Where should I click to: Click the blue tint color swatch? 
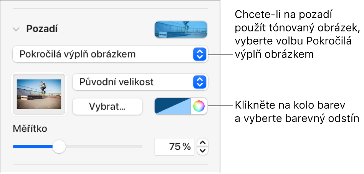point(172,106)
